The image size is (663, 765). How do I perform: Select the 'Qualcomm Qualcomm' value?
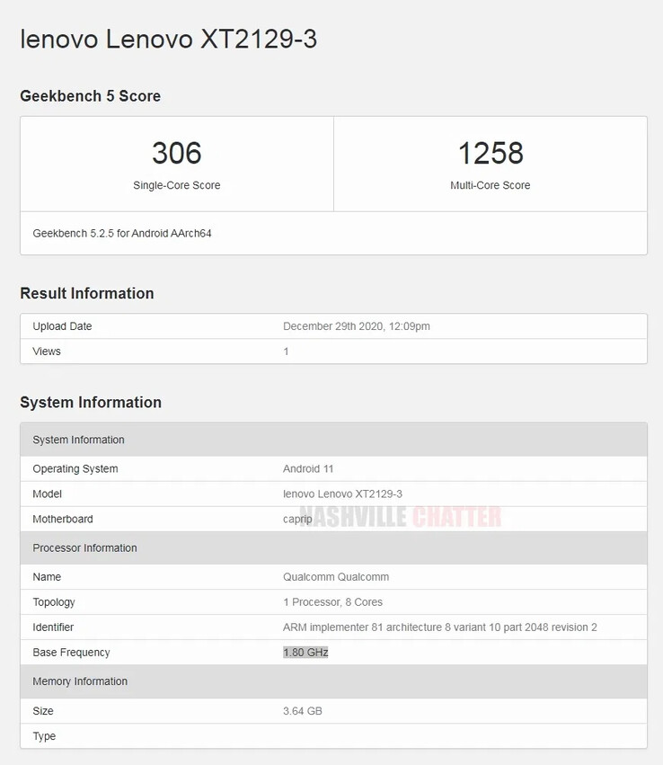click(336, 577)
